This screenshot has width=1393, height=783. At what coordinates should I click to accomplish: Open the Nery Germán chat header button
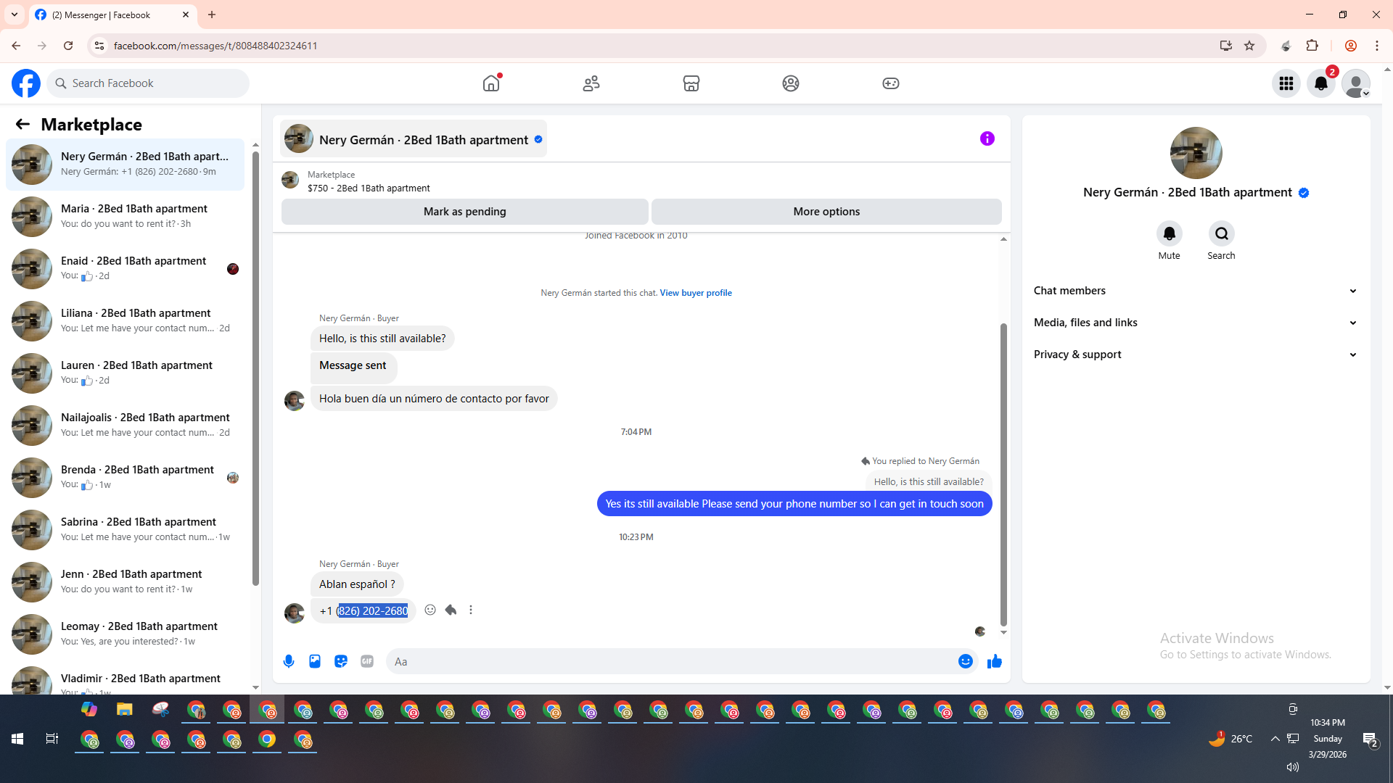coord(414,139)
